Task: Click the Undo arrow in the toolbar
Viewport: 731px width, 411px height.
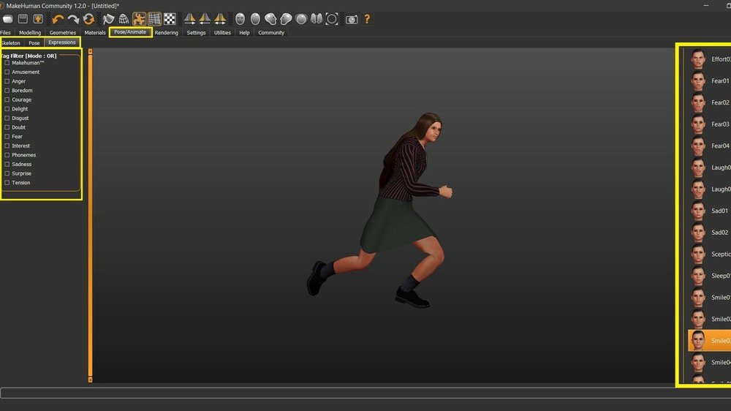Action: click(58, 19)
